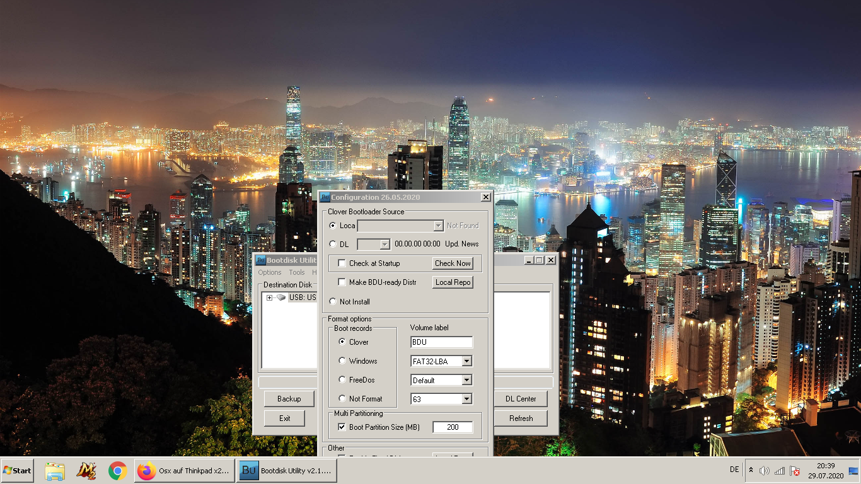Open Windows Explorer from the taskbar
The height and width of the screenshot is (484, 861).
point(55,471)
